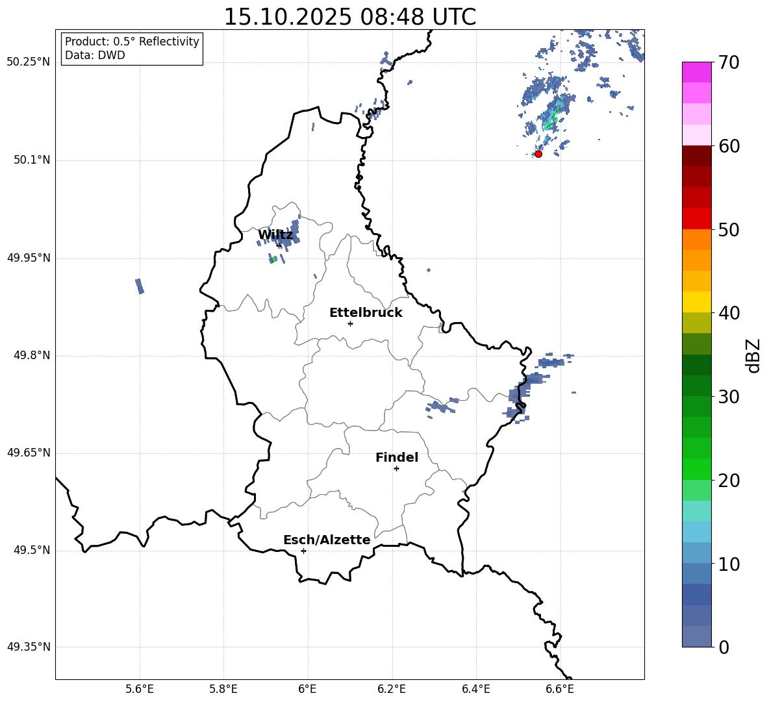
Task: Click the 49.5°N latitude label
Action: (x=32, y=550)
